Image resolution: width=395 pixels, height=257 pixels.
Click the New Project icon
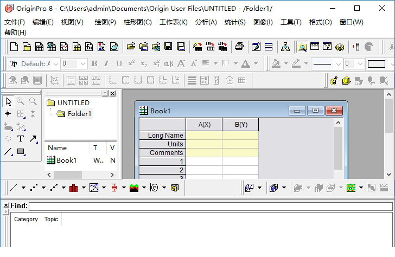(14, 47)
